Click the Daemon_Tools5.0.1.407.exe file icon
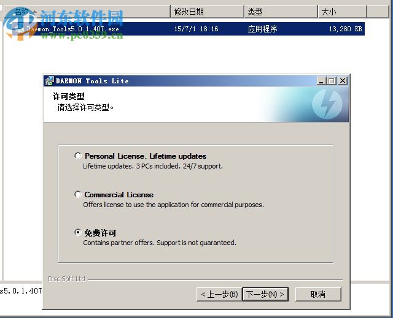 [19, 29]
